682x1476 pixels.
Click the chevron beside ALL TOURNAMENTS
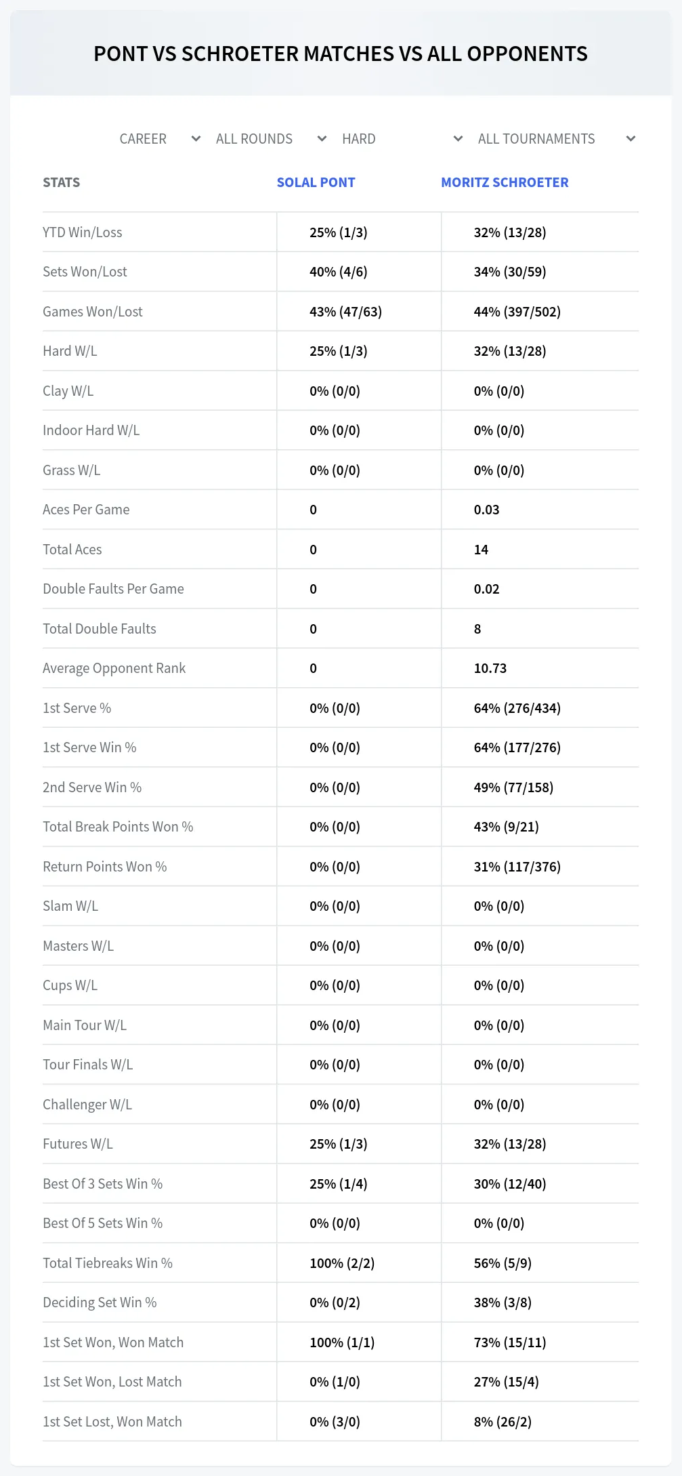point(631,139)
